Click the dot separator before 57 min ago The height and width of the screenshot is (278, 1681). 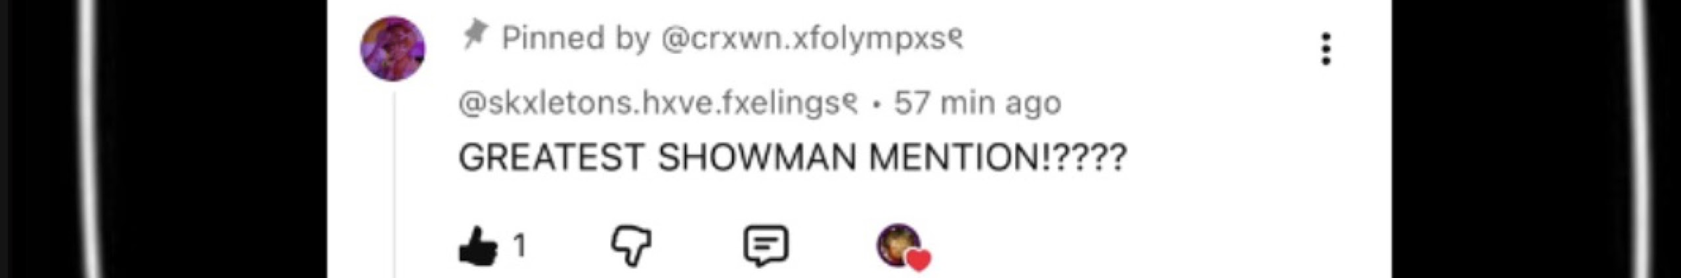coord(876,105)
